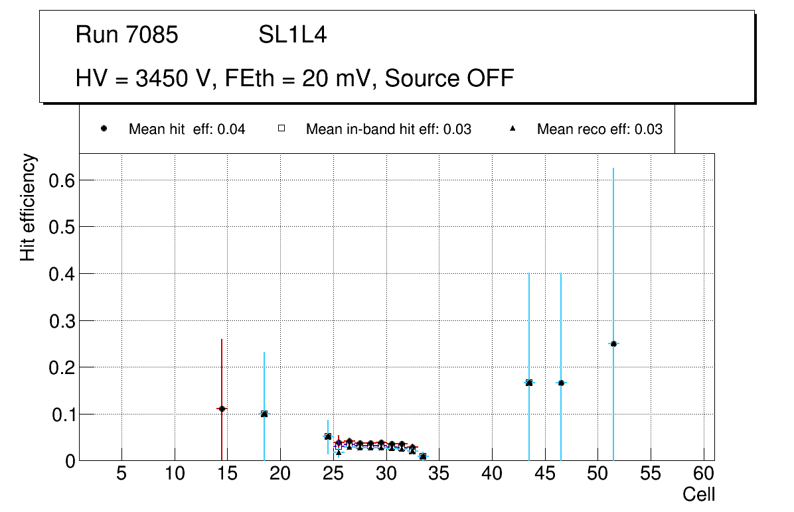
Task: Click the 0.6 tick label on the y-axis
Action: (x=62, y=180)
